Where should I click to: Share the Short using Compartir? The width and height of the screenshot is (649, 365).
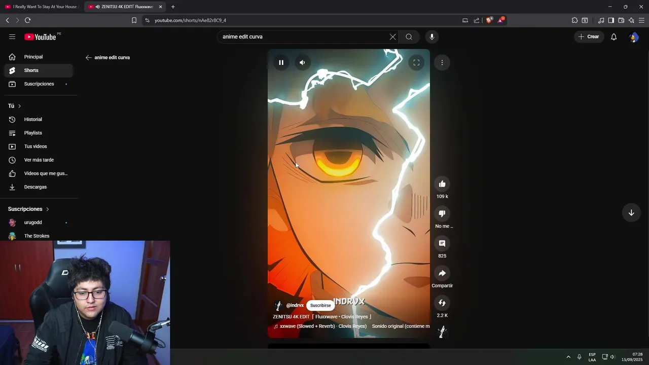pos(442,273)
